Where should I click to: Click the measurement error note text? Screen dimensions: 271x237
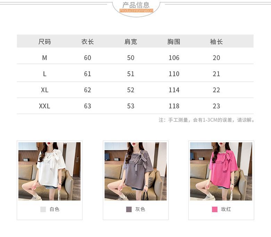(206, 120)
